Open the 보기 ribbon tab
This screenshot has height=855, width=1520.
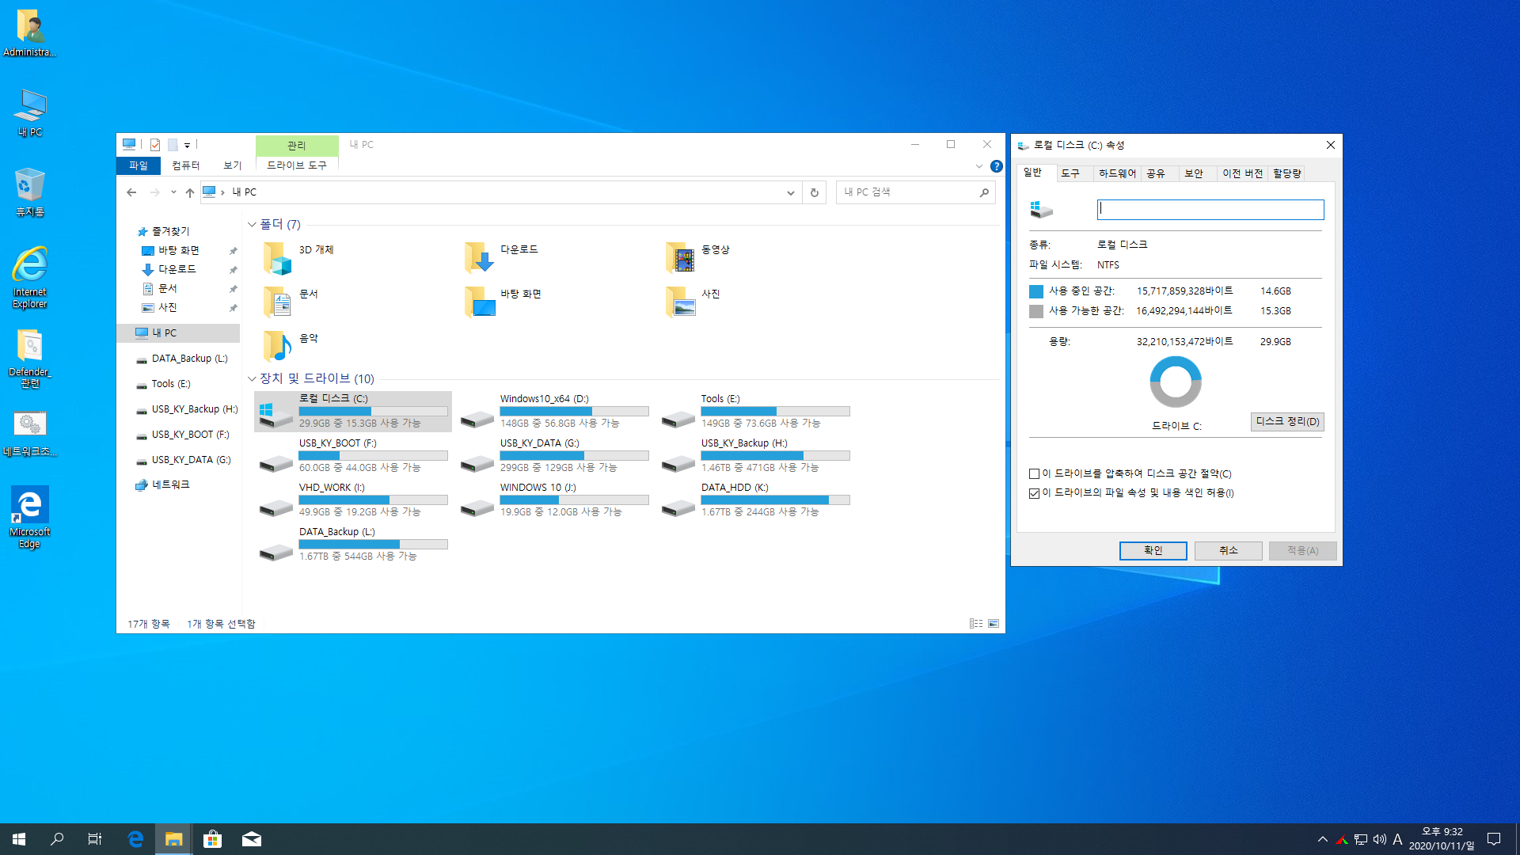point(232,165)
